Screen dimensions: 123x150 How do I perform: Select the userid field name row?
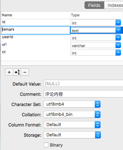pos(35,37)
